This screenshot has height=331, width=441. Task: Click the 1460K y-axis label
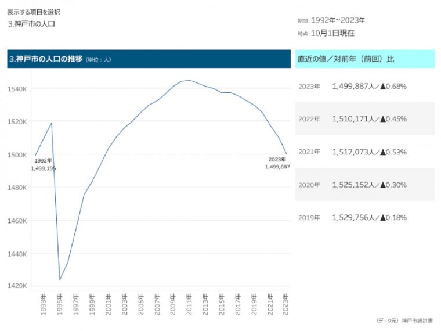(x=17, y=221)
